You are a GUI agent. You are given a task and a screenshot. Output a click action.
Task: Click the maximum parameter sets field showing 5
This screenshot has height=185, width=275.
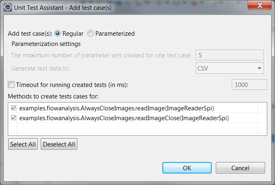tap(229, 55)
